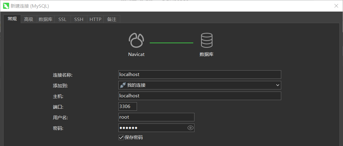Viewport: 343px width, 146px height.
Task: Click the green Navicat icon in the title bar
Action: tap(6, 6)
